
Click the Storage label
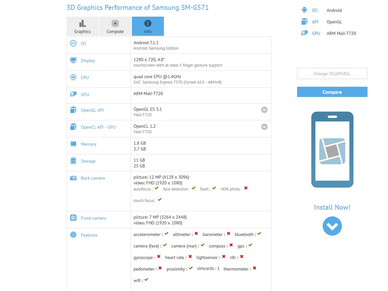click(x=88, y=161)
